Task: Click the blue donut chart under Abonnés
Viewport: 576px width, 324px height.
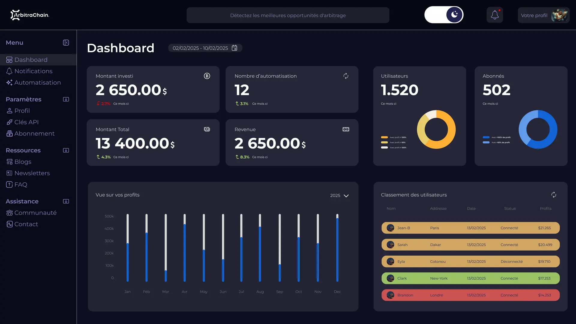Action: pos(538,129)
